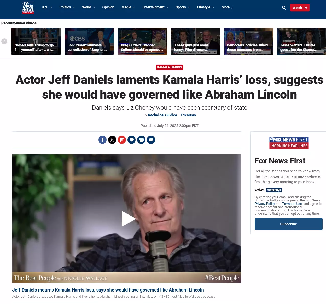This screenshot has height=304, width=326.
Task: Open comments speech bubble icon
Action: [x=132, y=140]
